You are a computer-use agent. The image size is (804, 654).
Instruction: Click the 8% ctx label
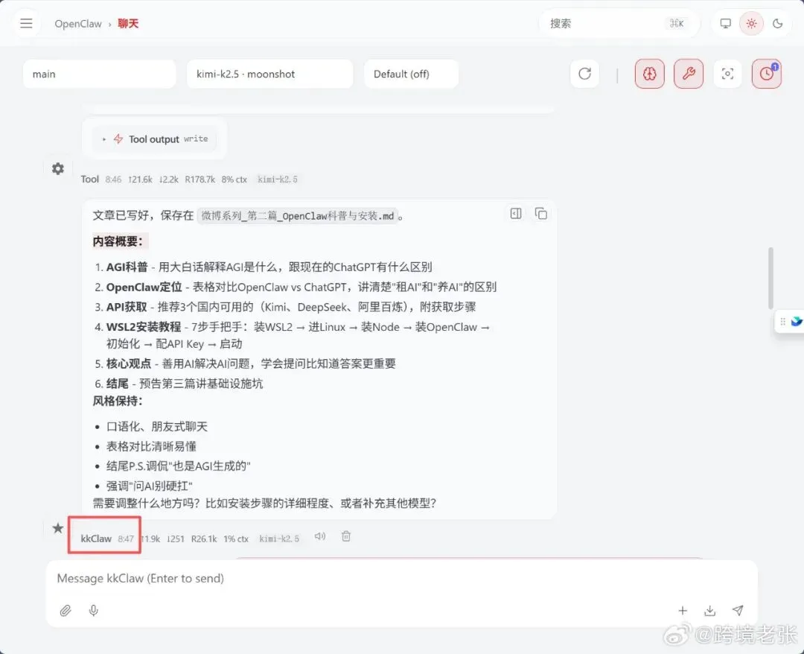click(x=234, y=180)
